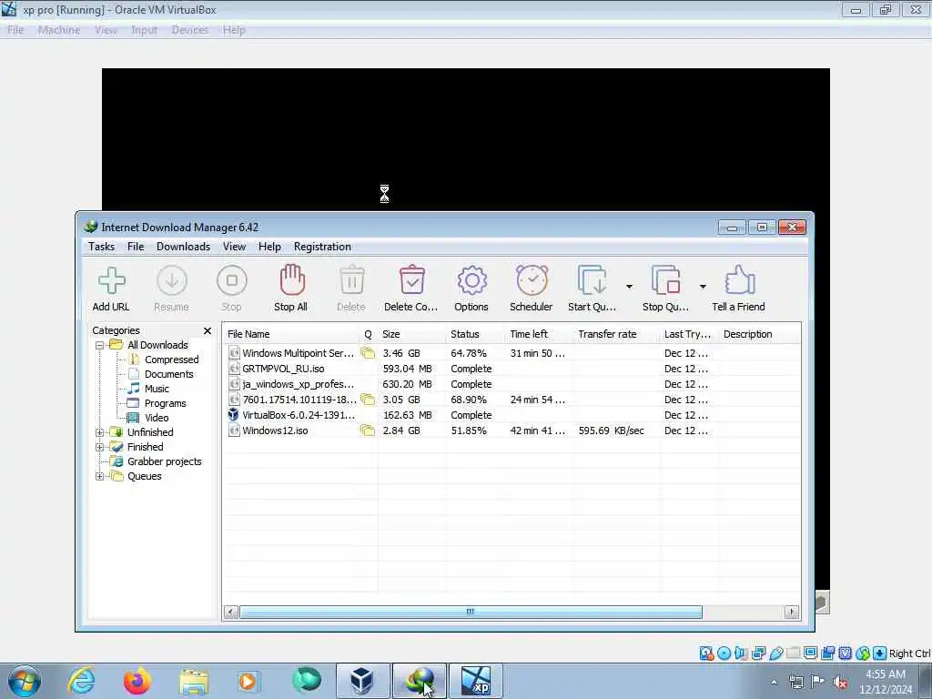The width and height of the screenshot is (932, 699).
Task: Open the Scheduler clock icon
Action: [532, 280]
